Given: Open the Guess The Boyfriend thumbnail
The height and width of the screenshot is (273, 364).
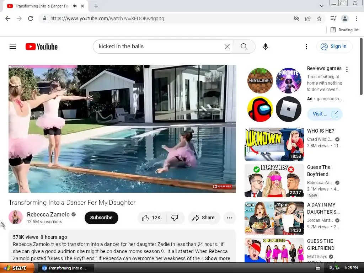Looking at the screenshot, I should tap(274, 181).
